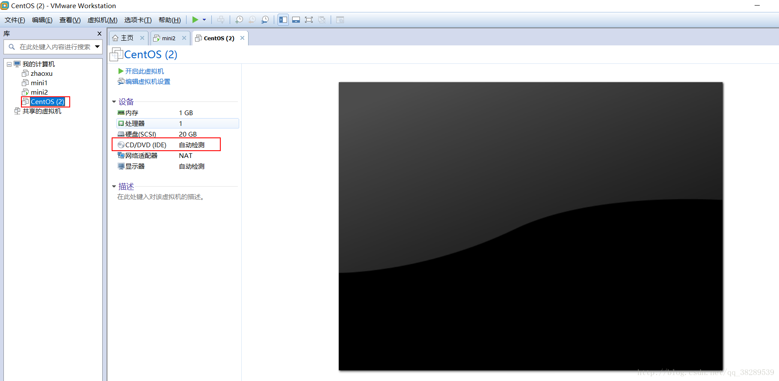Click the green power on toolbar button

point(195,20)
